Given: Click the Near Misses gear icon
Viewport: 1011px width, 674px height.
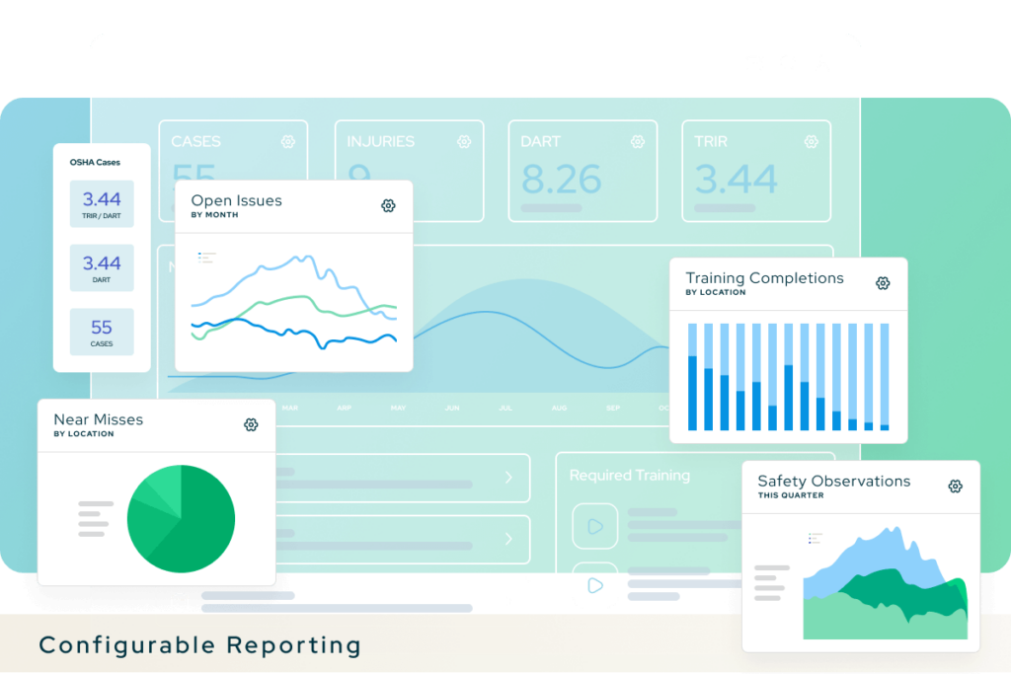Looking at the screenshot, I should coord(251,425).
